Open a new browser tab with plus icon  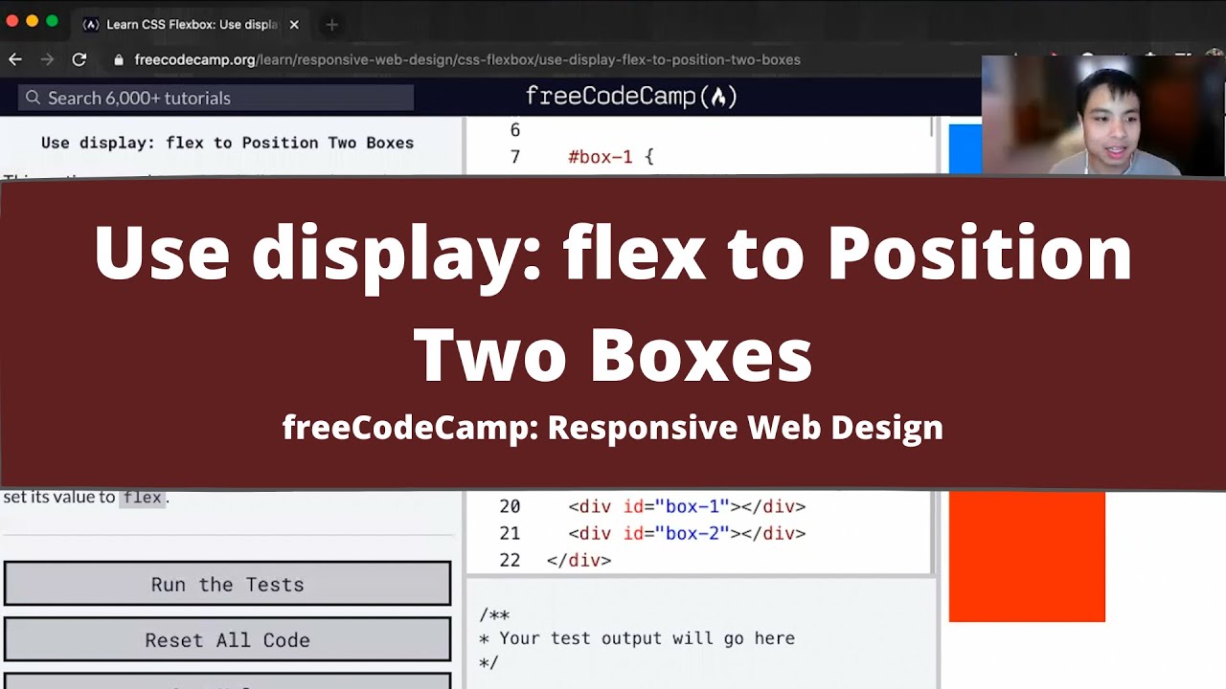point(331,25)
